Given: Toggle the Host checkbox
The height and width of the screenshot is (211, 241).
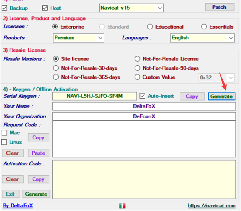Looking at the screenshot, I should pyautogui.click(x=45, y=8).
